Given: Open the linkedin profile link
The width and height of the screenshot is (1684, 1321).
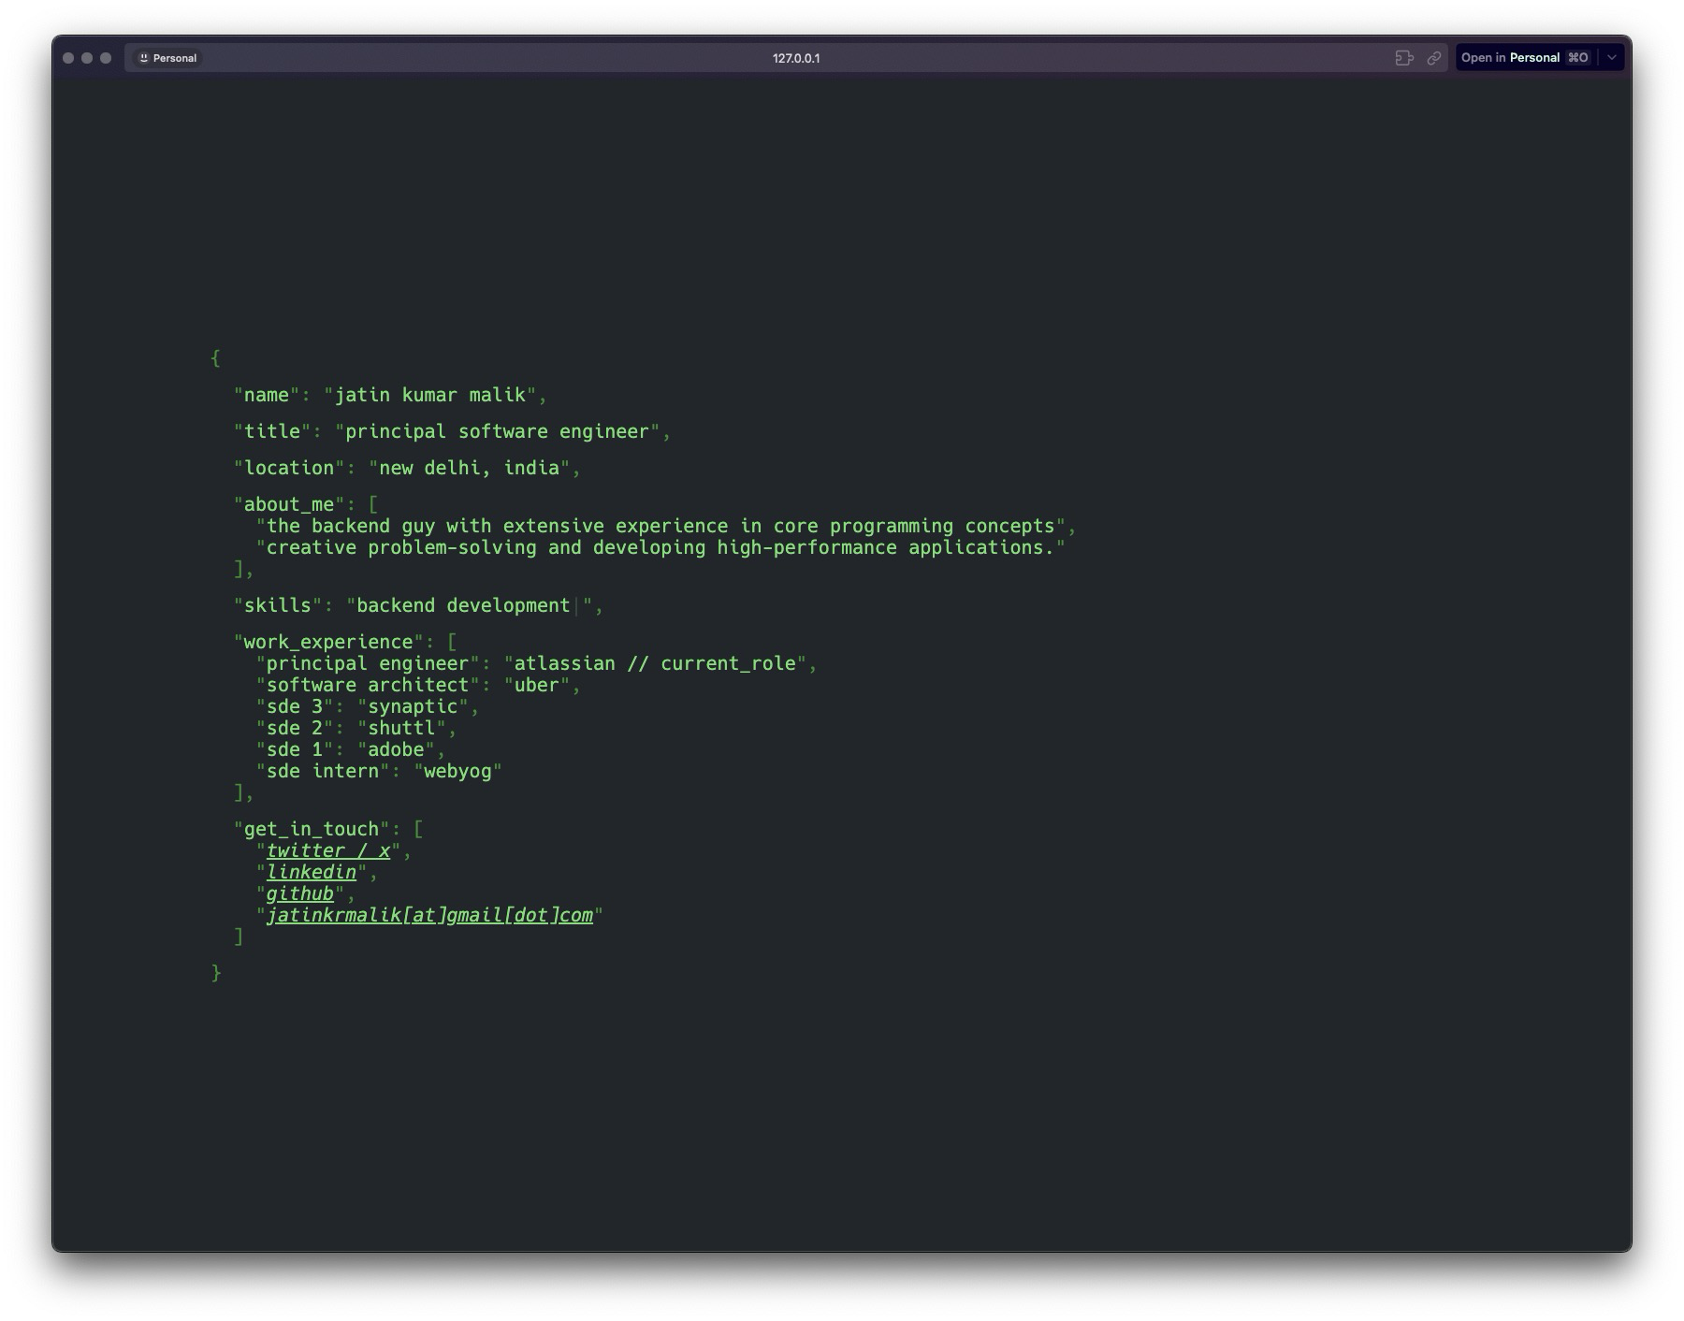Looking at the screenshot, I should [x=311, y=872].
